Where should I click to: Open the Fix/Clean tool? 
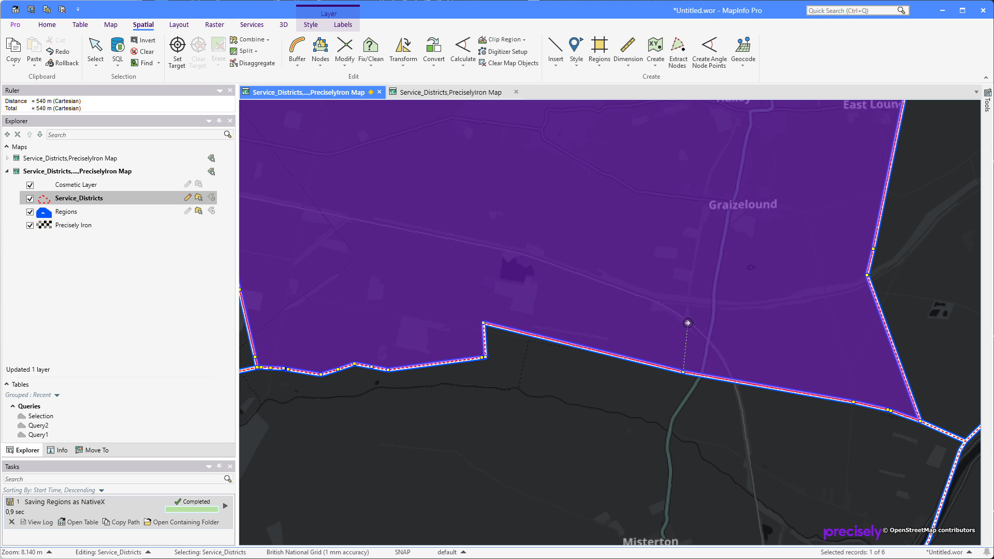371,51
